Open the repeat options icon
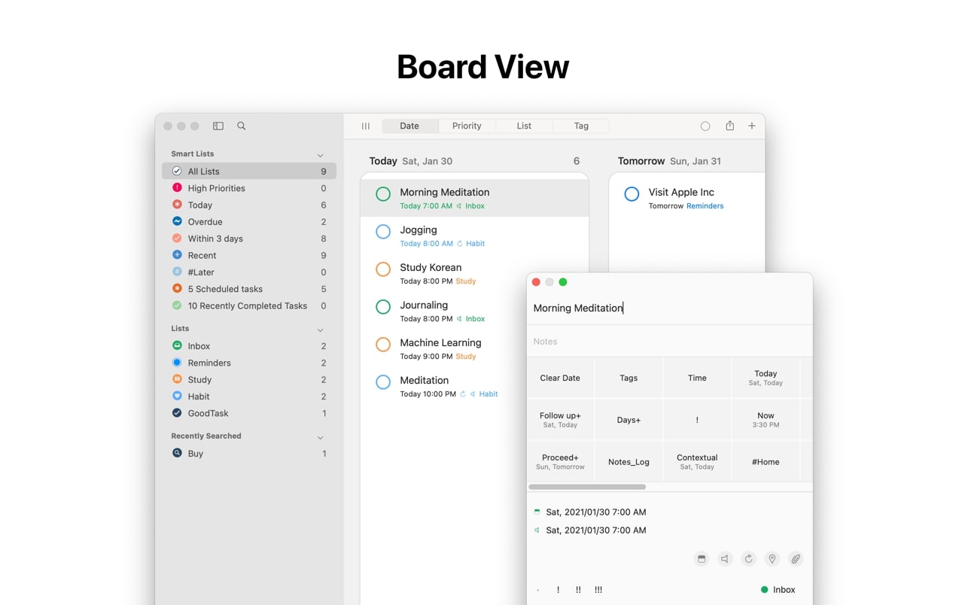The width and height of the screenshot is (968, 605). (x=748, y=559)
